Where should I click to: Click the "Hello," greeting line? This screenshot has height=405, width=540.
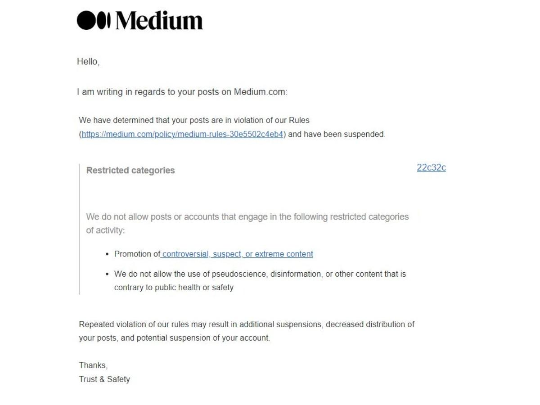pyautogui.click(x=88, y=62)
